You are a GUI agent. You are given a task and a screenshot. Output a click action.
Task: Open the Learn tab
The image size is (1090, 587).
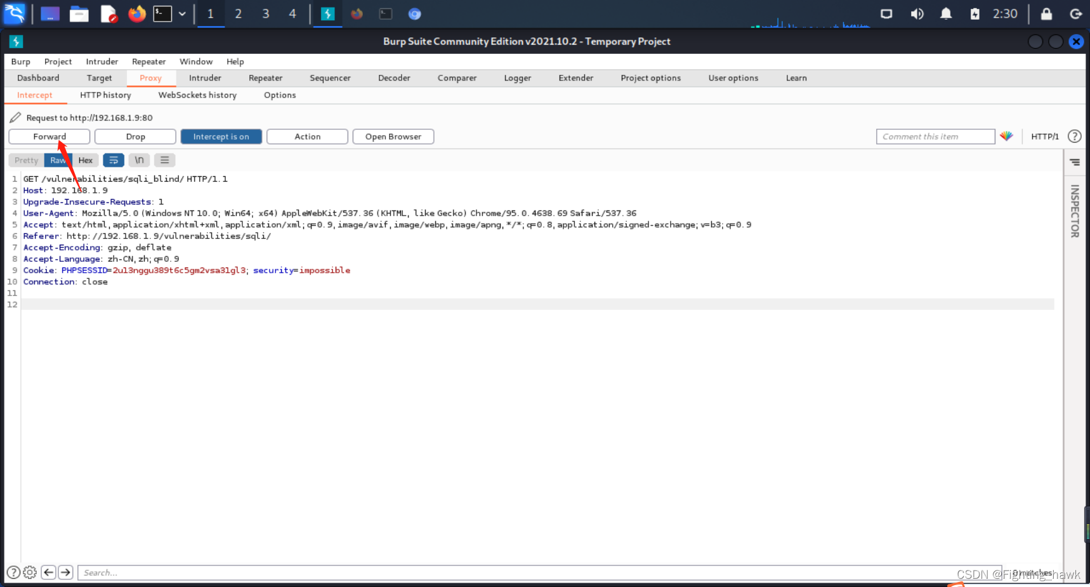click(x=796, y=78)
